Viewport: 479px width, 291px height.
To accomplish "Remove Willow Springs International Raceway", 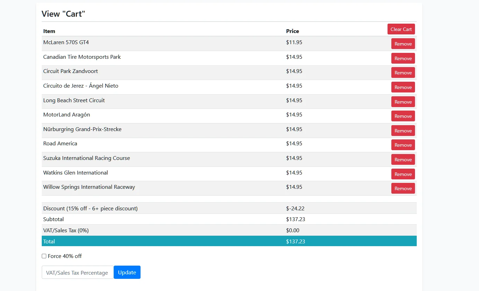I will point(403,188).
